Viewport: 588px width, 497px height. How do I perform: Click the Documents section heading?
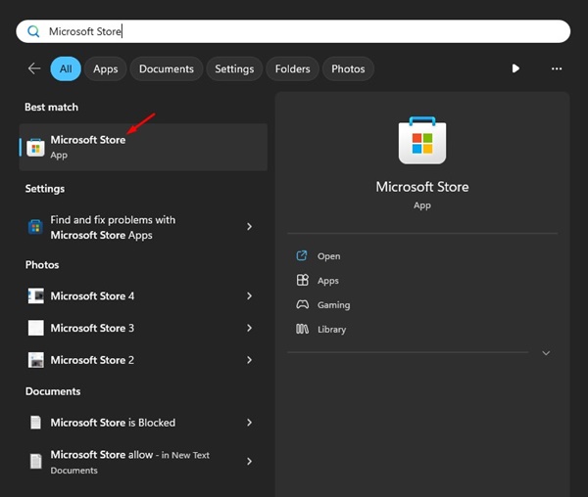click(53, 391)
